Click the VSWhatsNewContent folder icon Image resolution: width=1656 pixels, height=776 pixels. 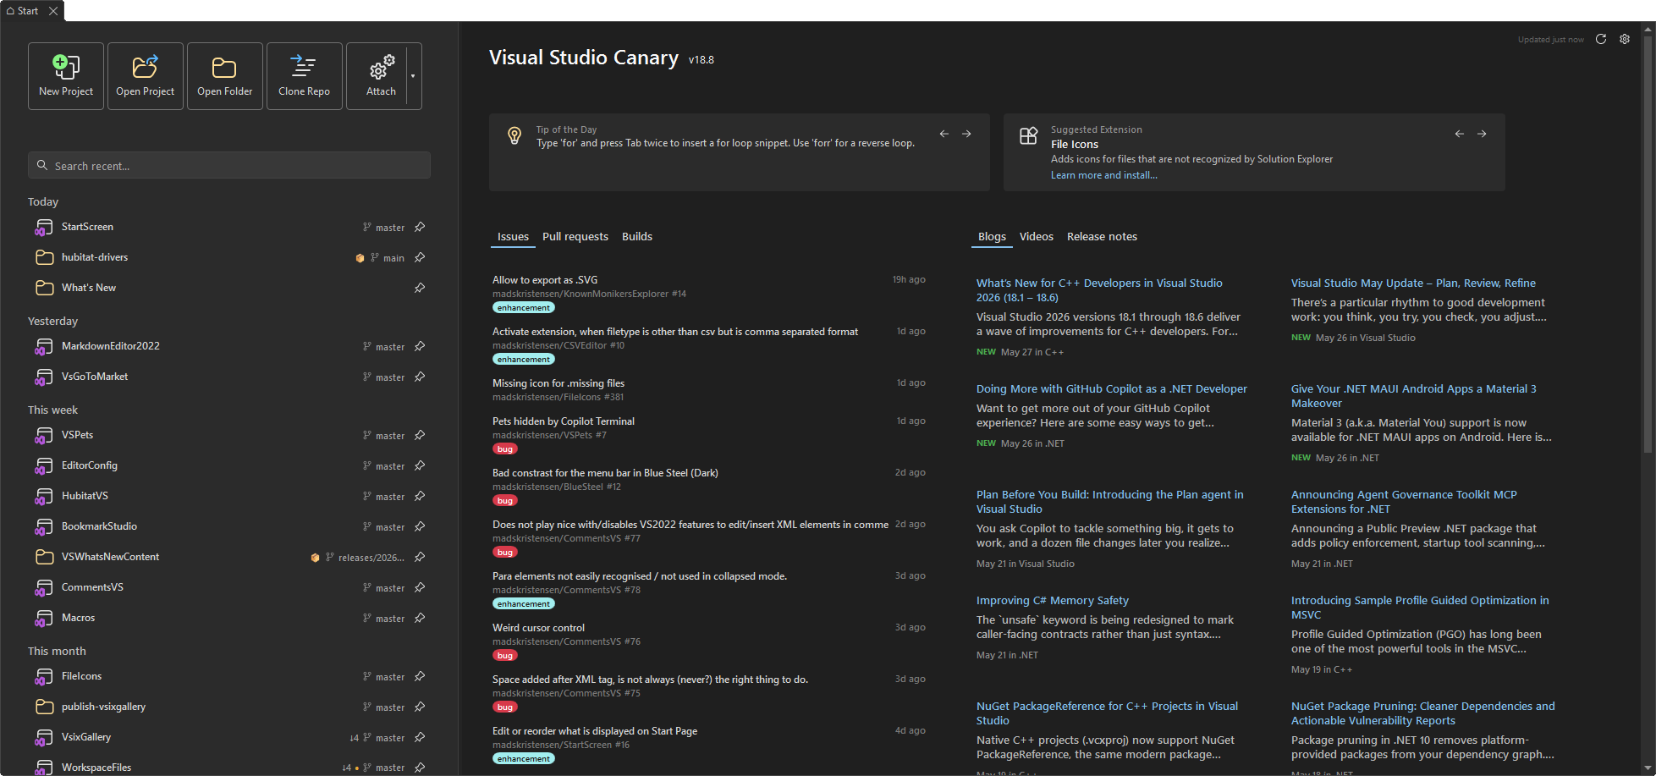[x=44, y=557]
